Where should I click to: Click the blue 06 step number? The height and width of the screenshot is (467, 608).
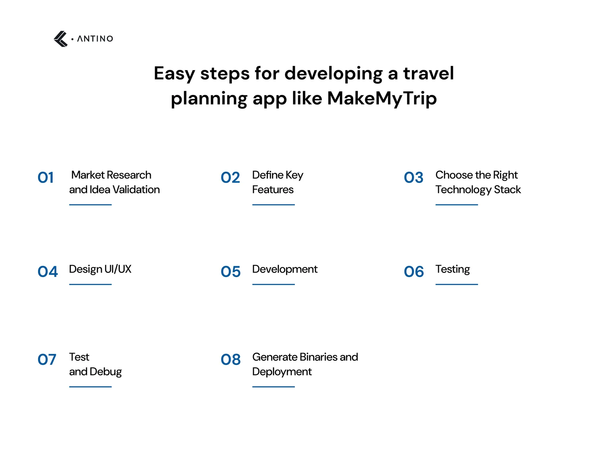(x=414, y=271)
